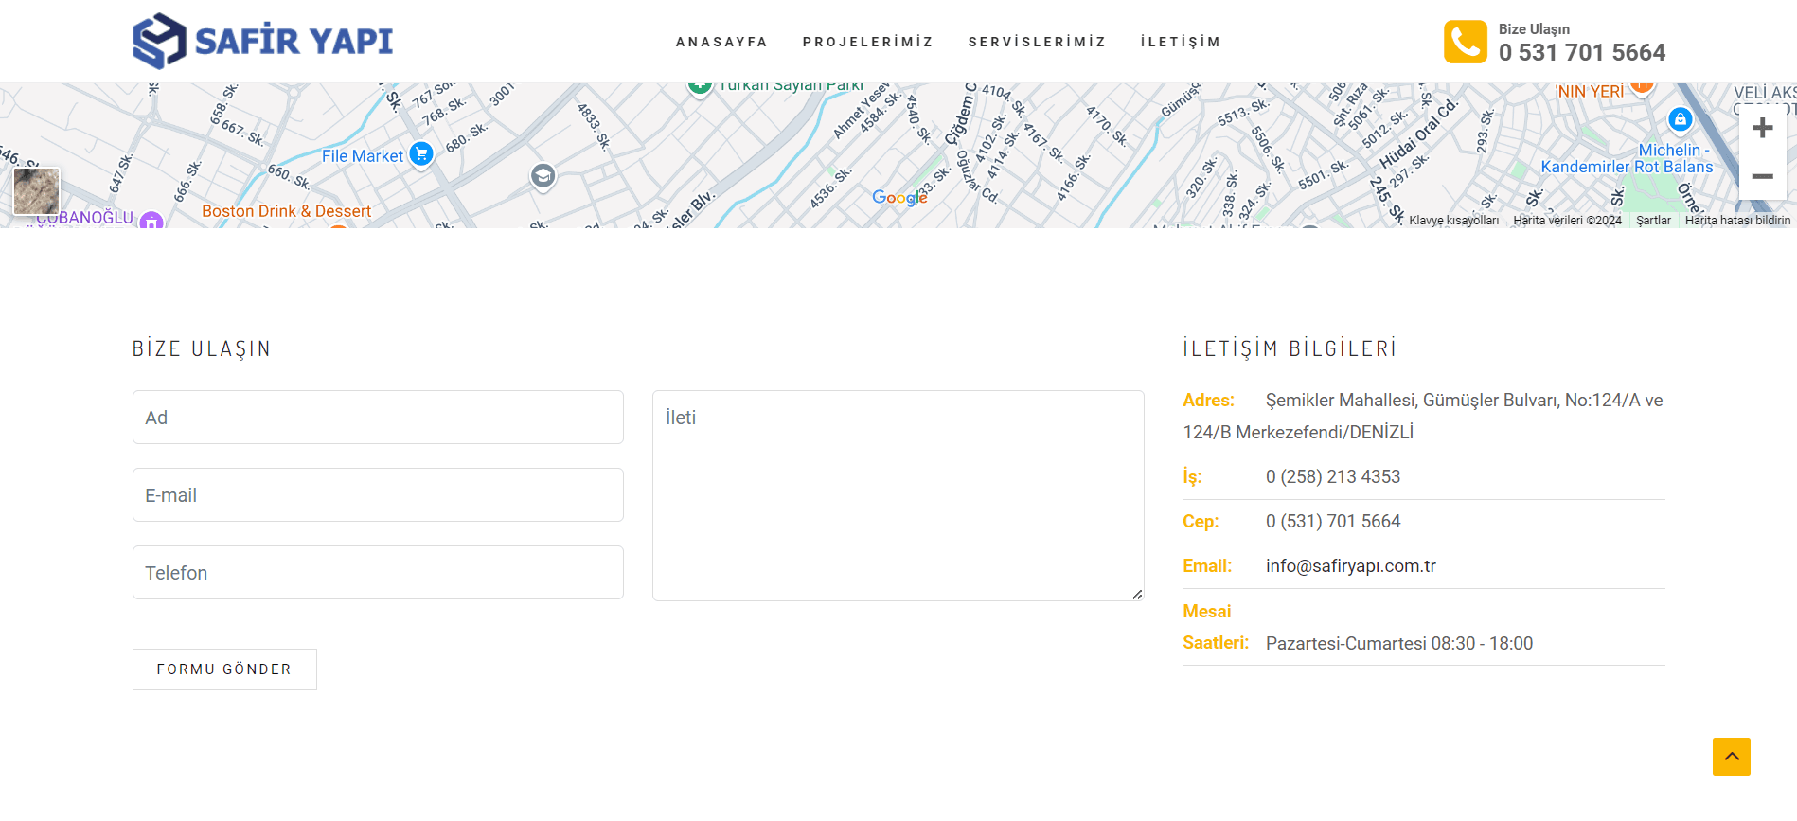The image size is (1797, 821).
Task: Zoom out on the map
Action: point(1762,176)
